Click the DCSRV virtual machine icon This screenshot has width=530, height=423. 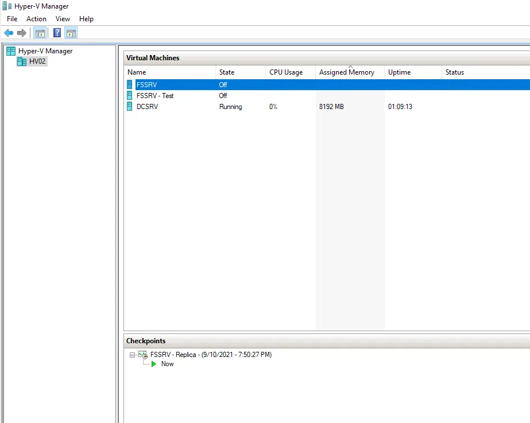(130, 107)
